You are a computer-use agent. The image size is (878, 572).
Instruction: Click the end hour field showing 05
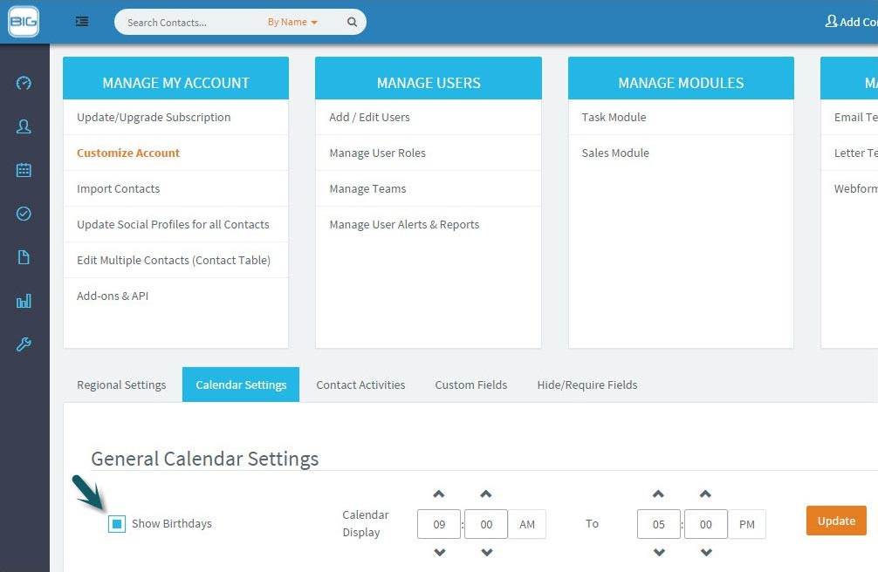pyautogui.click(x=658, y=524)
